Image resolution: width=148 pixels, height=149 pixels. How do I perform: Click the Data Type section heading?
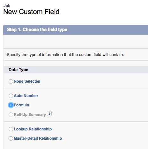[18, 70]
